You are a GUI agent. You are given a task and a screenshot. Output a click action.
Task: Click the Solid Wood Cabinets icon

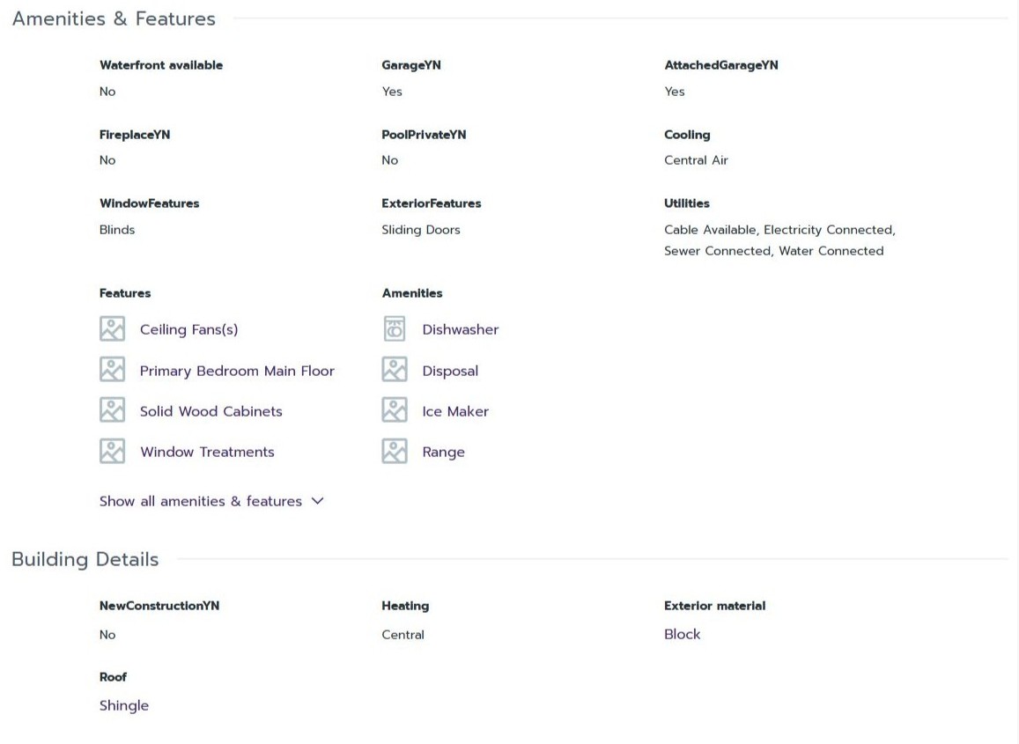pos(112,410)
